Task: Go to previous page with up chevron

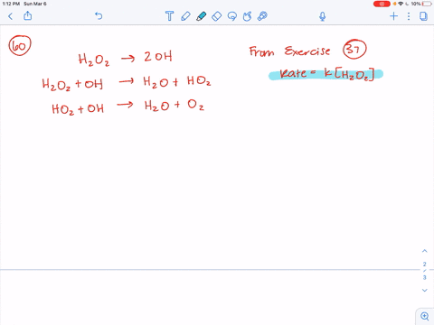Action: point(425,251)
